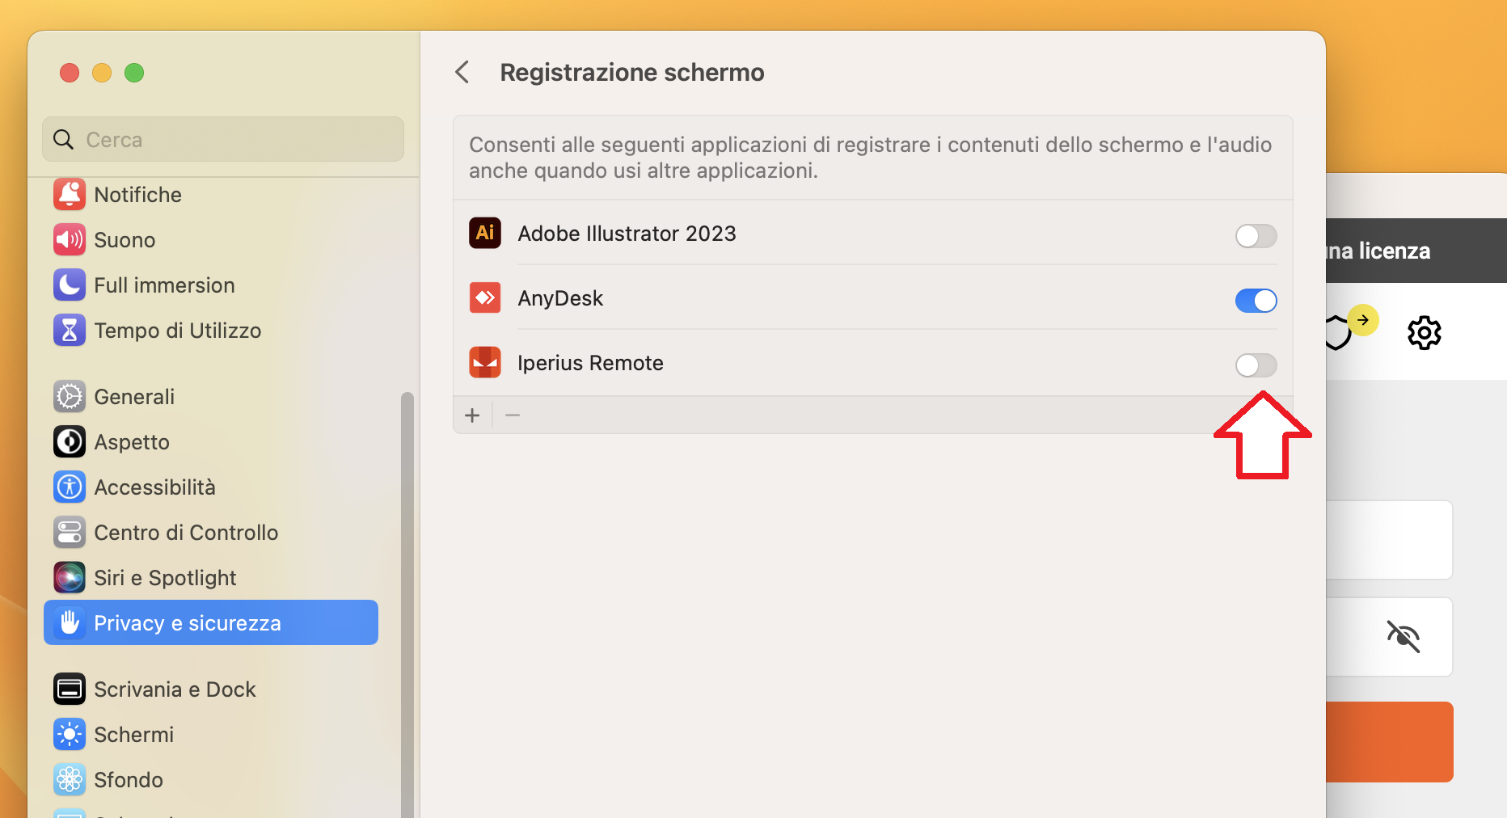Open Notifiche in sidebar
1507x818 pixels.
tap(211, 195)
